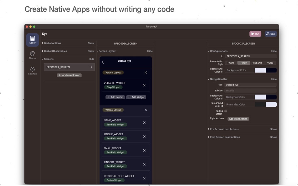Click Add Right Action button
Screen dimensions: 298x186
(x=238, y=119)
